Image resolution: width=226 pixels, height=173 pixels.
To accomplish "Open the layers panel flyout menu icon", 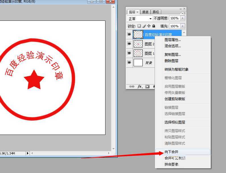I will click(183, 13).
